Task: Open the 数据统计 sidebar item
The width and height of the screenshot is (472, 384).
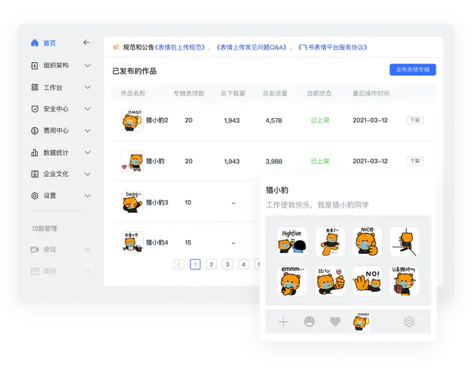Action: coord(56,153)
